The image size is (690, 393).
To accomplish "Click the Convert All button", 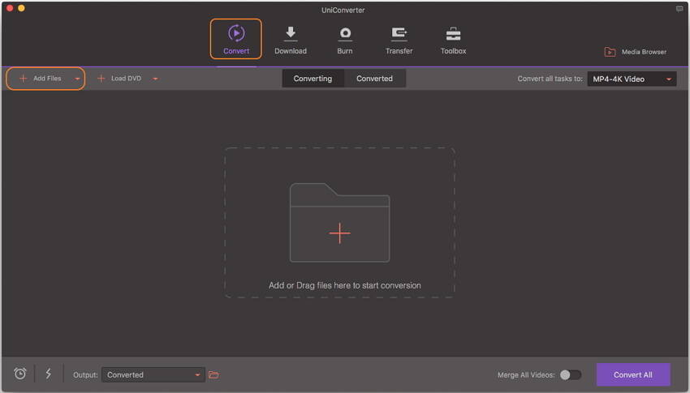I will 633,374.
